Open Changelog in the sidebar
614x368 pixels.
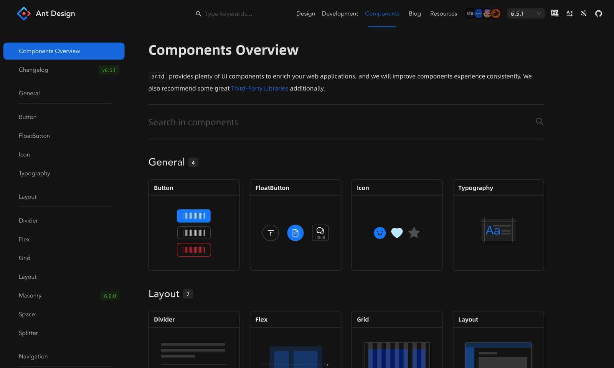(64, 70)
